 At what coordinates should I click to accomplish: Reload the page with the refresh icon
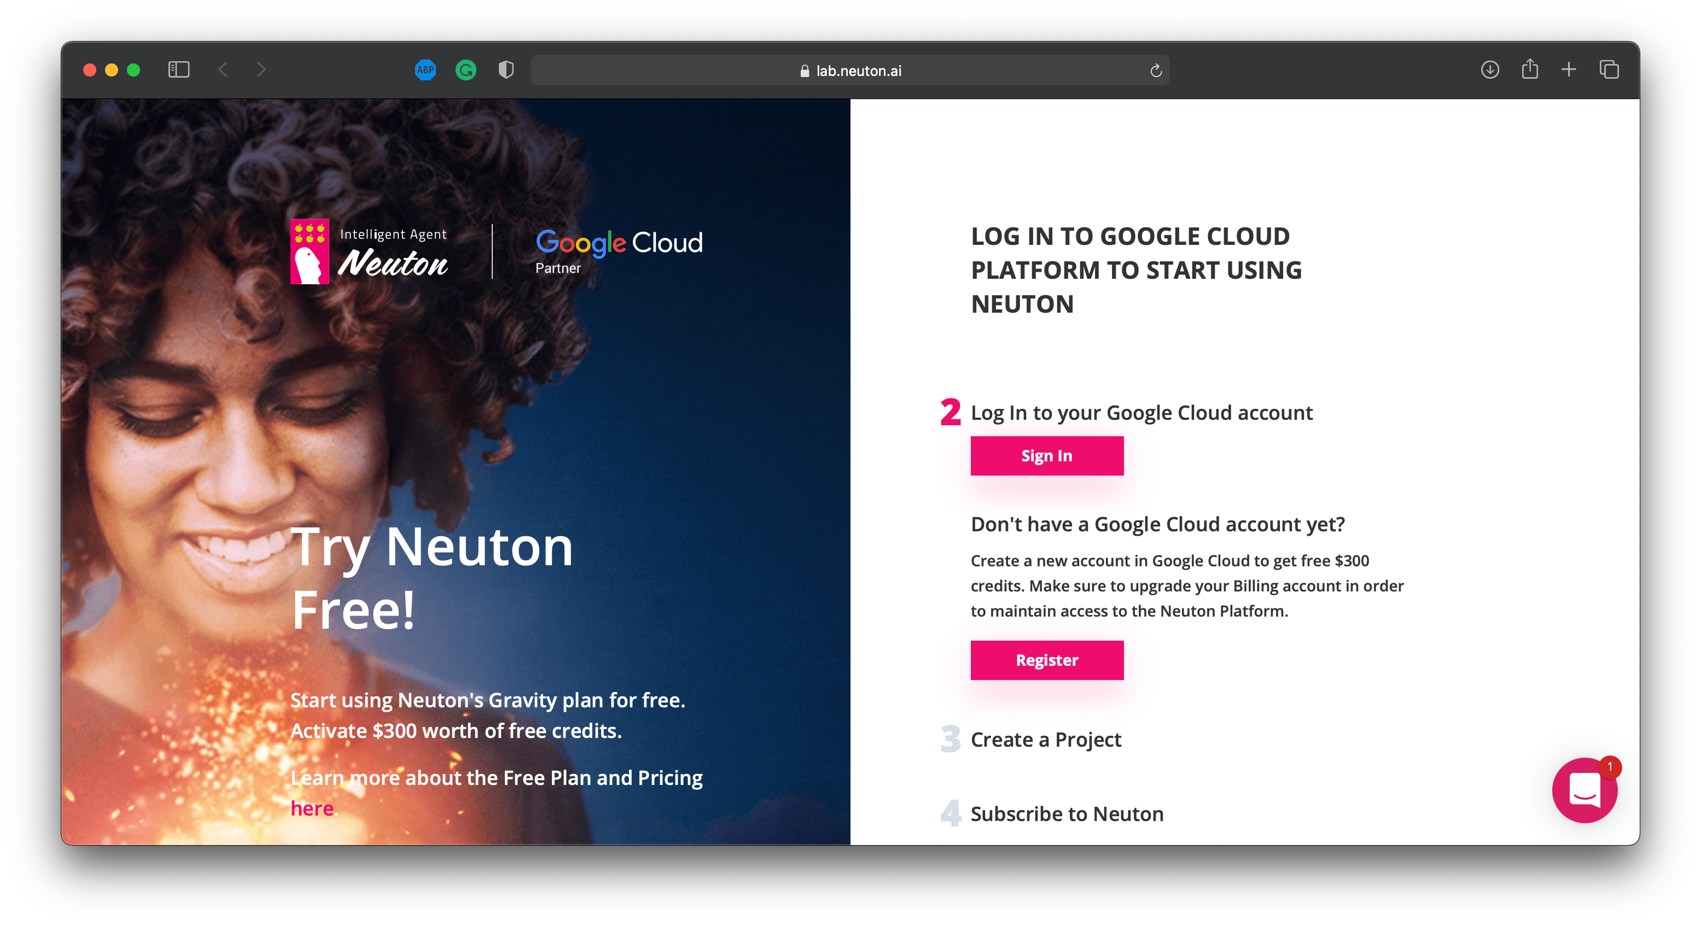point(1156,71)
